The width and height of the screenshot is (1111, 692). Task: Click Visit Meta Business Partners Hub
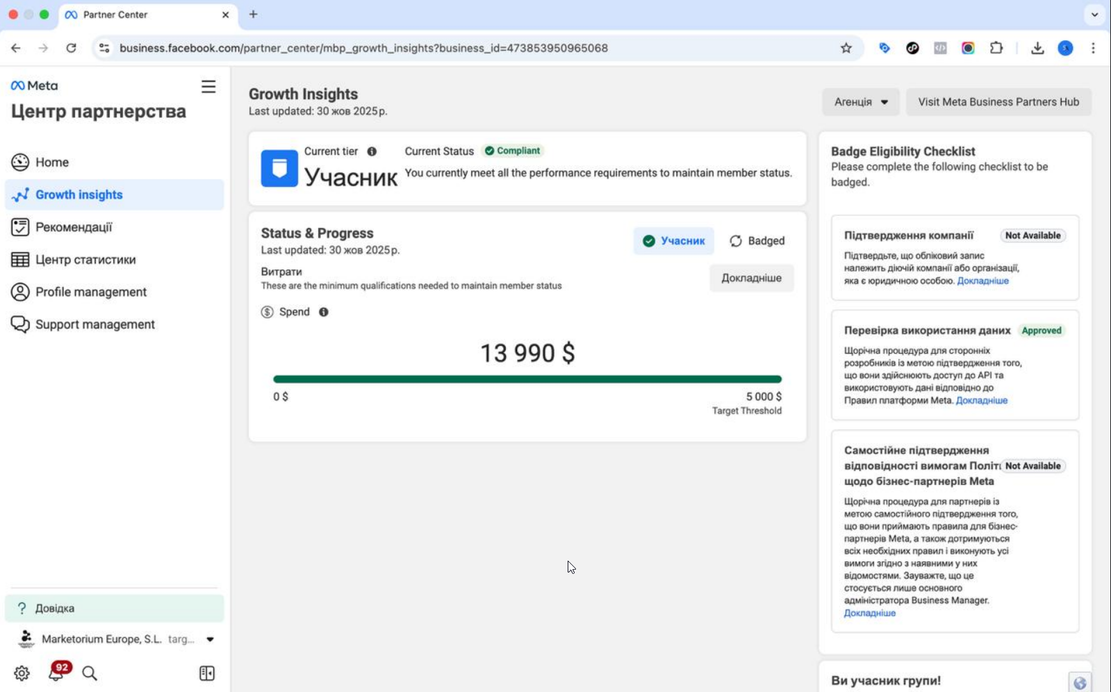998,102
